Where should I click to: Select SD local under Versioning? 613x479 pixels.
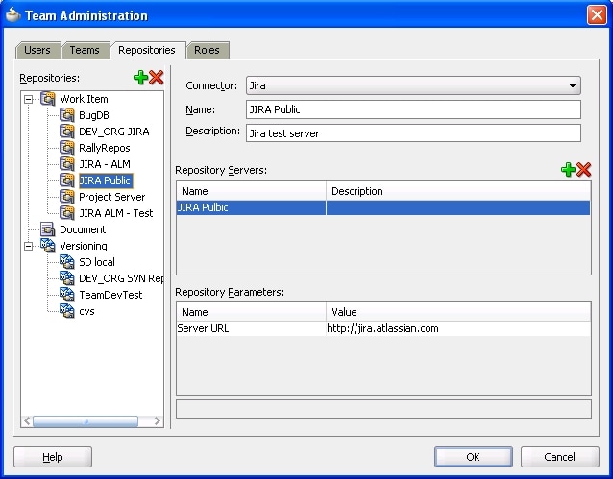(x=97, y=262)
